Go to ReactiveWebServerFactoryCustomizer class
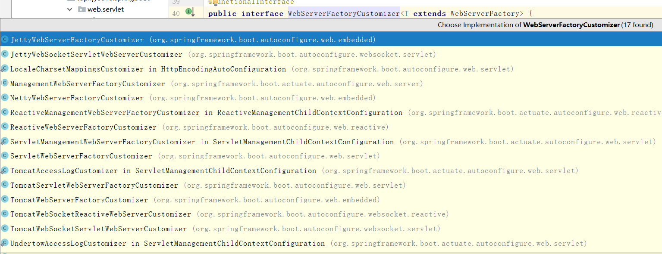This screenshot has height=254, width=662. coord(83,127)
